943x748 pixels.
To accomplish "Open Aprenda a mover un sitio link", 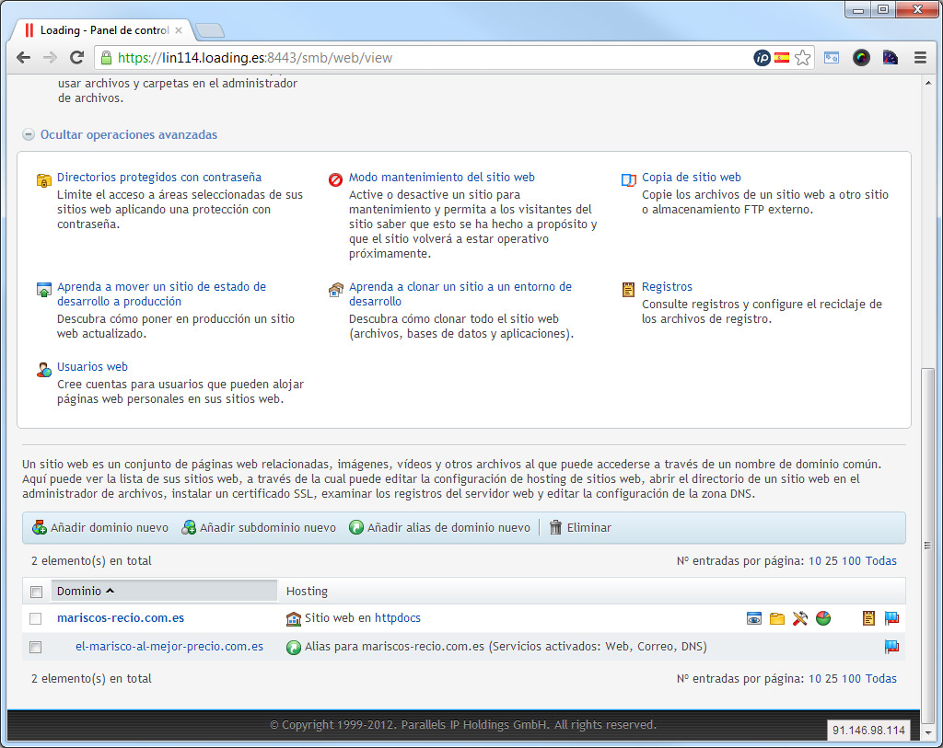I will click(161, 293).
